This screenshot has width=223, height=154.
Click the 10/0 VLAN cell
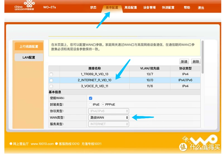point(150,80)
